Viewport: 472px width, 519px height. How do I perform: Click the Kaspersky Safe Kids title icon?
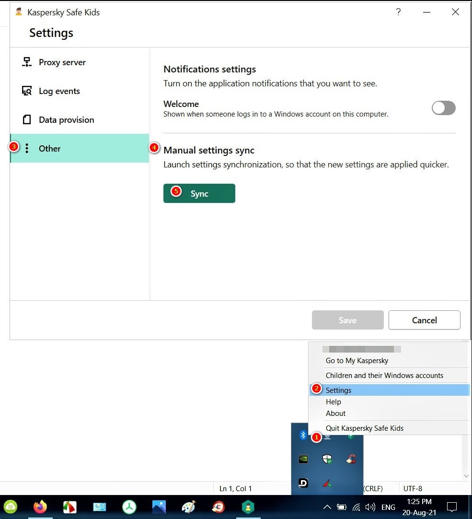click(x=19, y=12)
